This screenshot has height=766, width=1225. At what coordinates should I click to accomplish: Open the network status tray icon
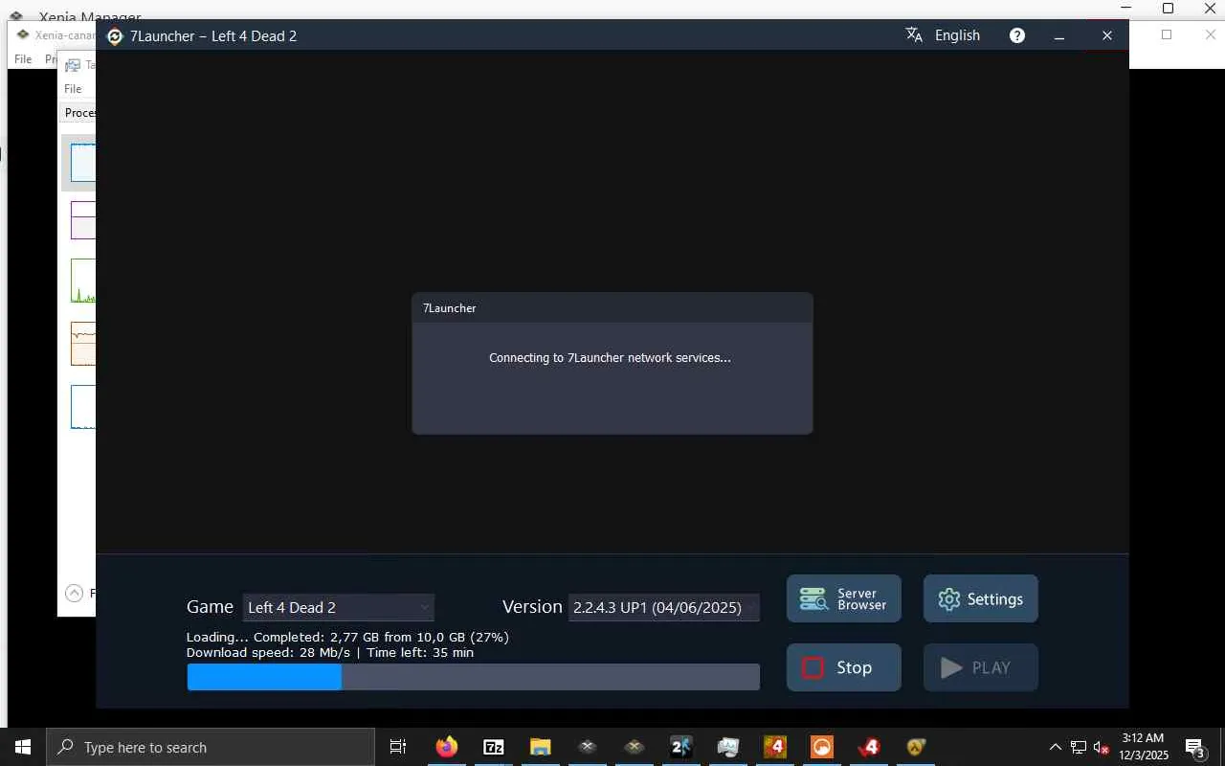[1079, 747]
